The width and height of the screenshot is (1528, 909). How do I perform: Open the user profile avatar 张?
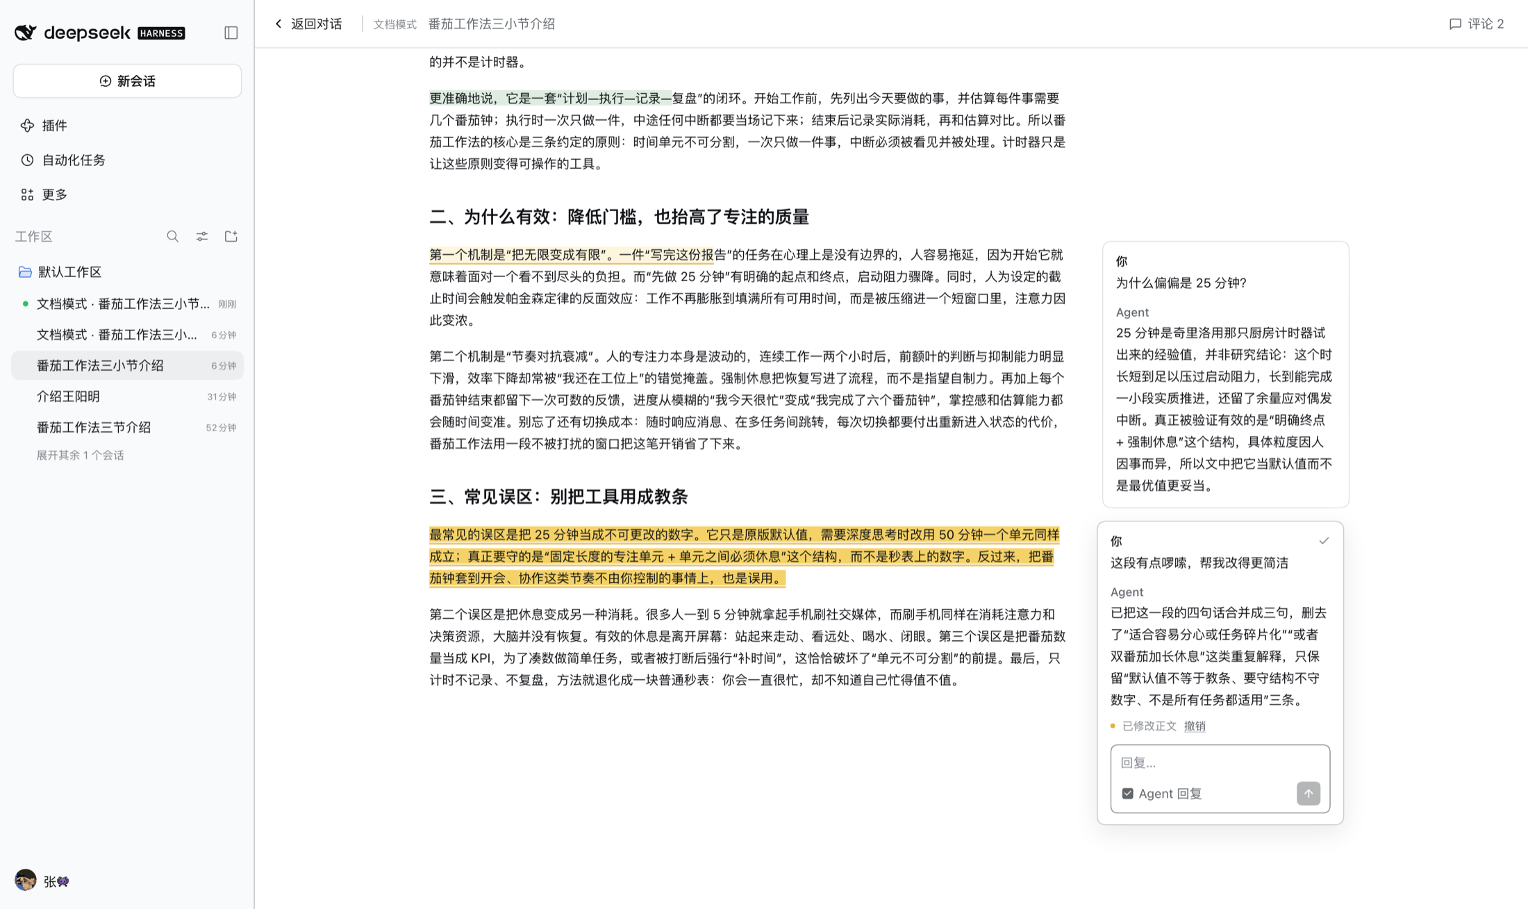pyautogui.click(x=26, y=881)
